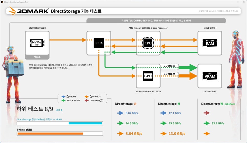
Task: Click the DirectStorage 기능 테스트 title
Action: pos(76,11)
